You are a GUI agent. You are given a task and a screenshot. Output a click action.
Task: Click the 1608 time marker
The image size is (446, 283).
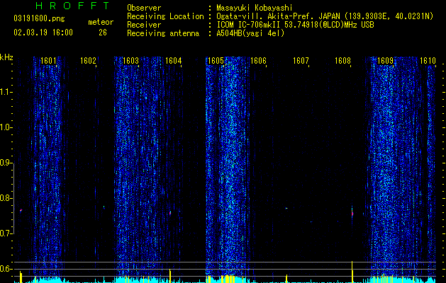pos(342,61)
